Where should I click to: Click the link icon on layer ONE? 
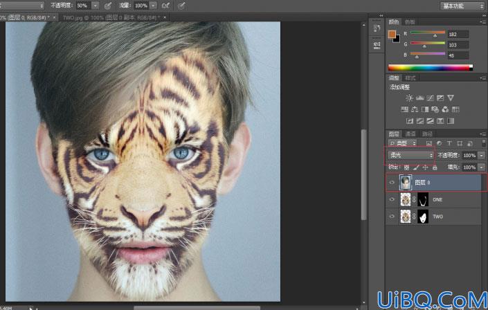[x=414, y=199]
